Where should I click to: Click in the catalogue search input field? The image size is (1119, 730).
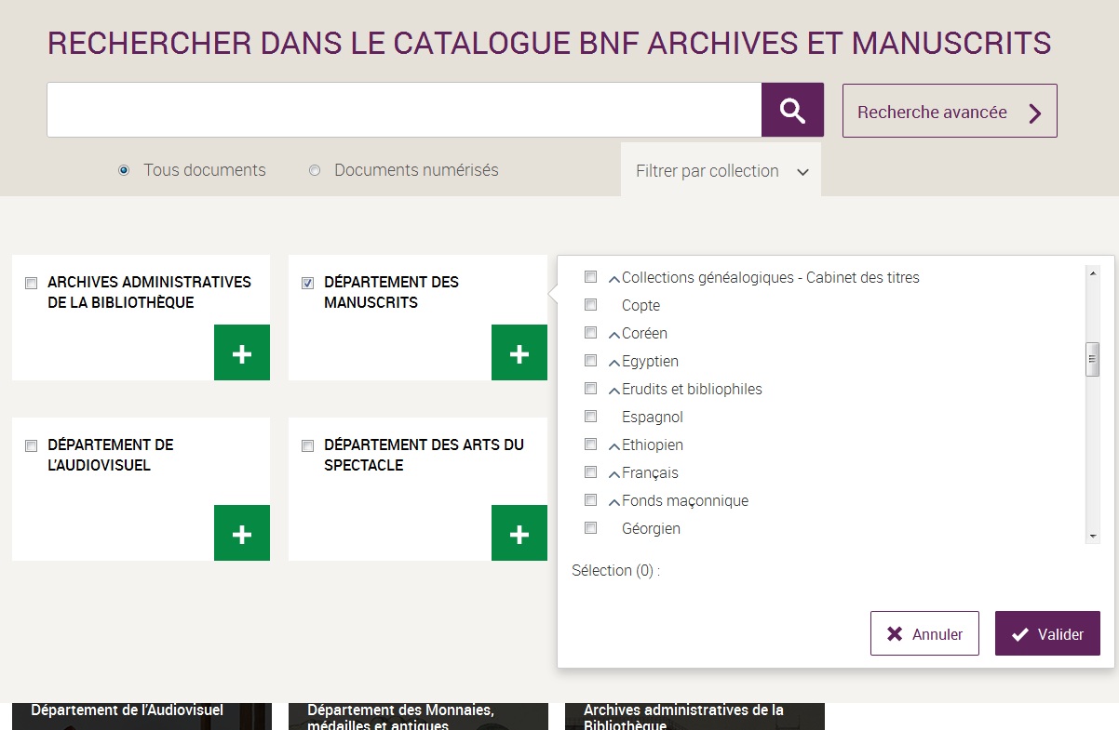(404, 111)
